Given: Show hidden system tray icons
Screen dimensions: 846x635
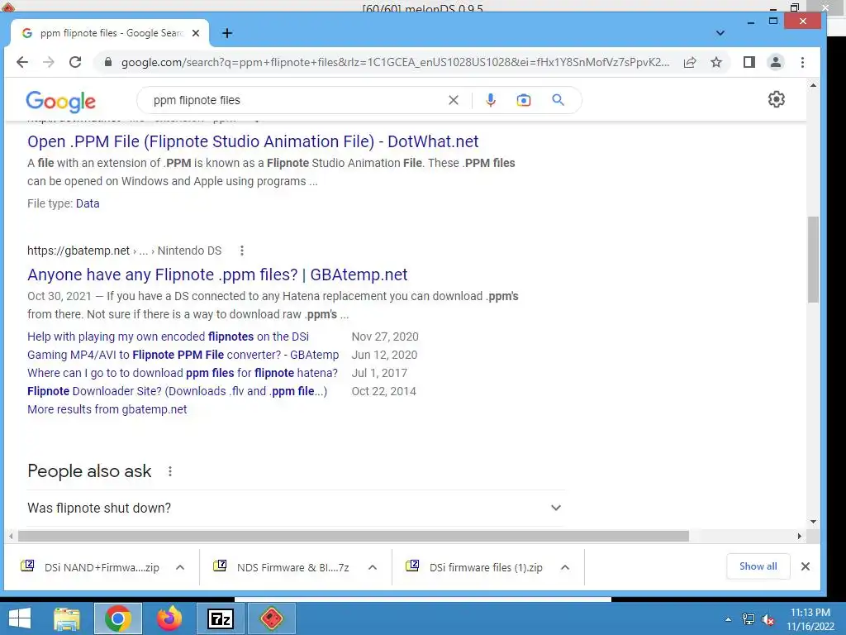Looking at the screenshot, I should click(728, 620).
